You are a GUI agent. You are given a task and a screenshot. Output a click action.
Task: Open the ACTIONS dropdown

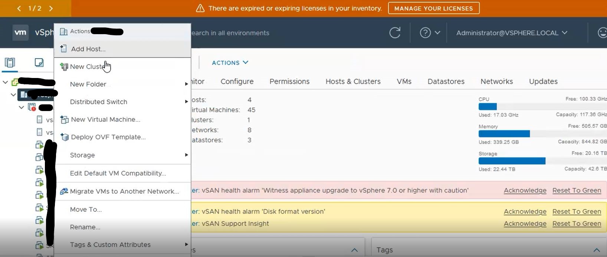[x=230, y=63]
